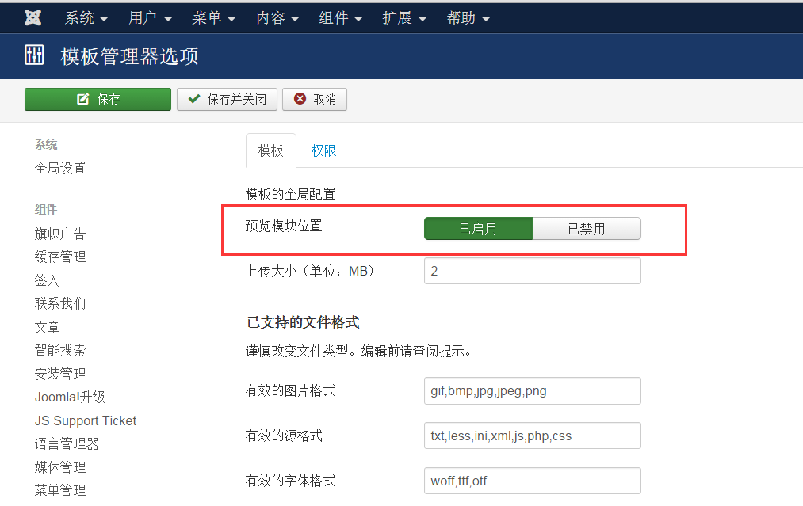
Task: Click the checkmark icon on 保存并关闭
Action: click(x=193, y=100)
